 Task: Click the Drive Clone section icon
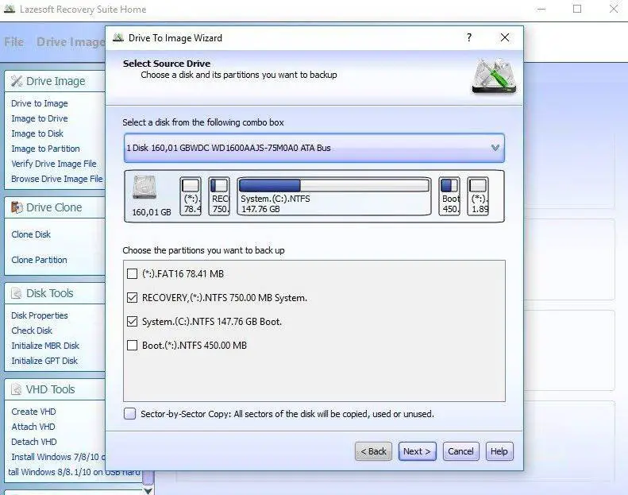[17, 207]
